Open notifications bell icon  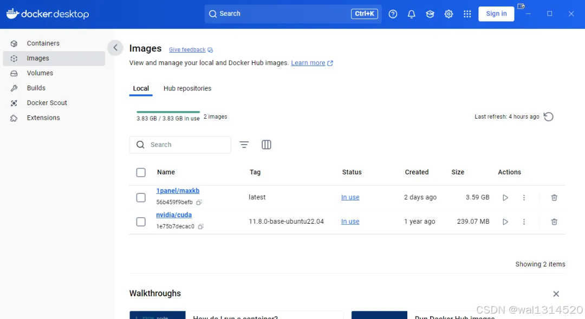(412, 14)
